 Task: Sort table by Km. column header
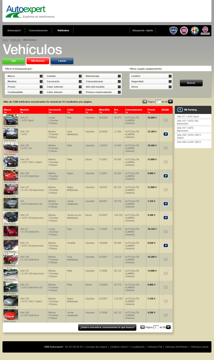[x=116, y=110]
